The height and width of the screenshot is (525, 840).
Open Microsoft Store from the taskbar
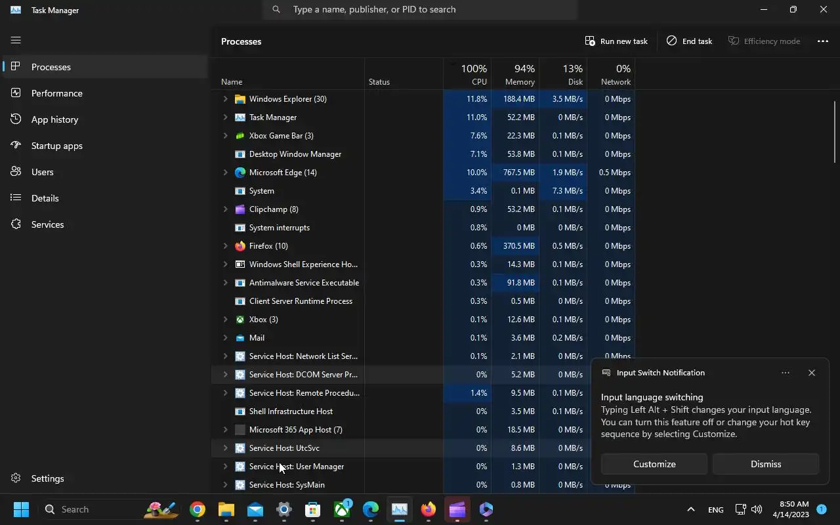[313, 509]
